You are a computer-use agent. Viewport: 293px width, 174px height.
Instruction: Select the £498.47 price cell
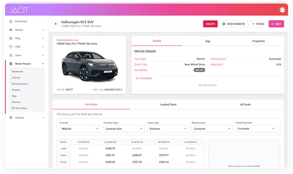137,155
